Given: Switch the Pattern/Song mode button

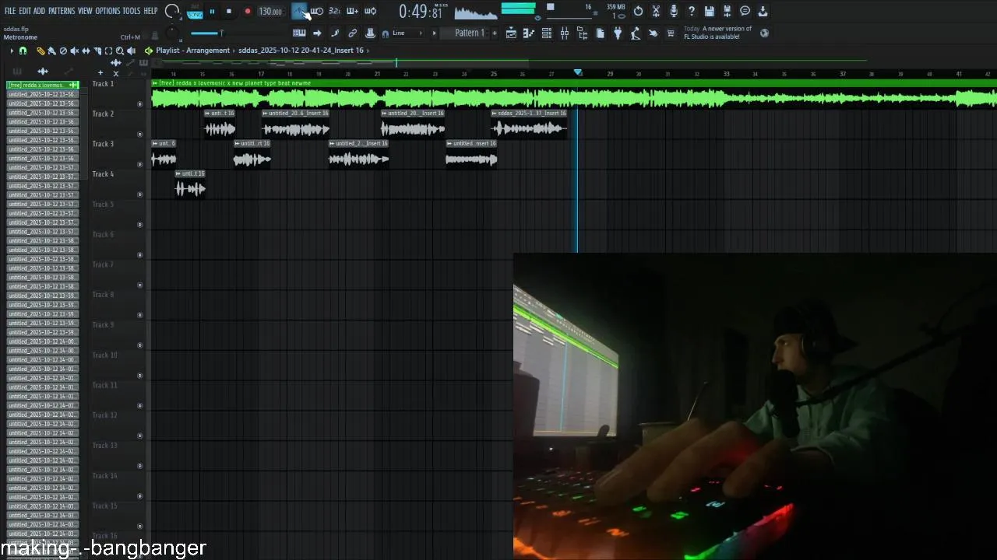Looking at the screenshot, I should 195,12.
